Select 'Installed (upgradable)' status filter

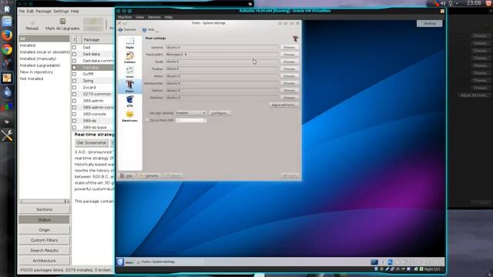click(x=40, y=65)
